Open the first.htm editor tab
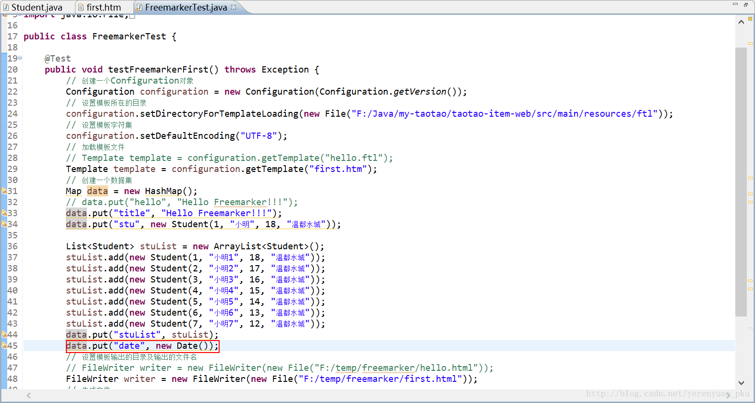 [x=99, y=7]
